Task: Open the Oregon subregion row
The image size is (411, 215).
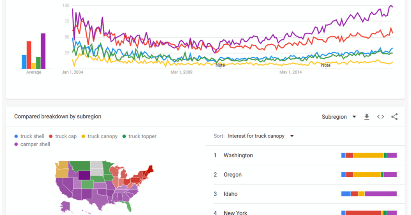Action: 233,175
